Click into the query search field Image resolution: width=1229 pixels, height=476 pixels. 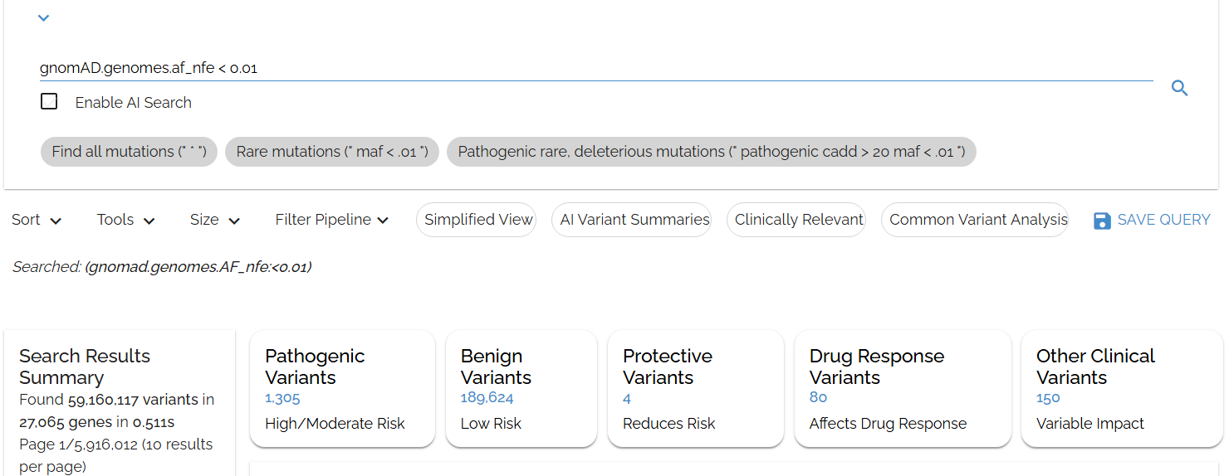(x=581, y=68)
